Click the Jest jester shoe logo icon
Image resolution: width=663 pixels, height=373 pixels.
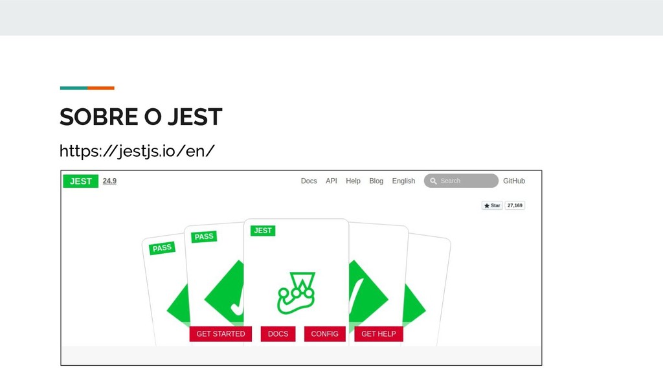[x=297, y=293]
